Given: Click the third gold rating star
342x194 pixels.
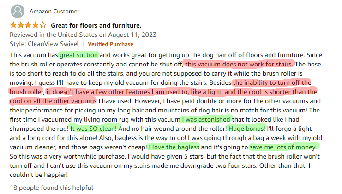Looking at the screenshot, I should pos(28,25).
